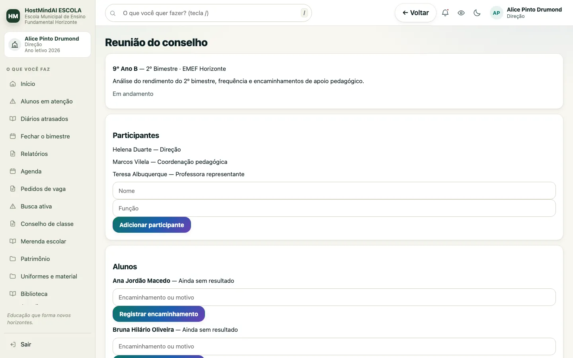
Task: Open the Início menu item
Action: pyautogui.click(x=48, y=84)
